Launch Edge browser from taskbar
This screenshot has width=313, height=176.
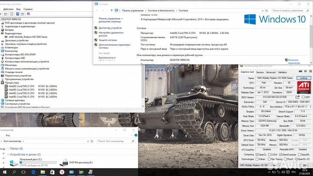pos(33,172)
